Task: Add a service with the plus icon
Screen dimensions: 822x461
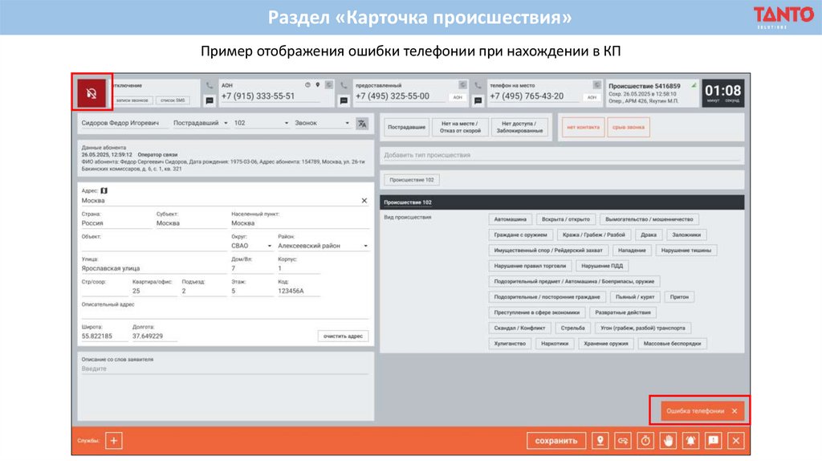Action: [114, 441]
